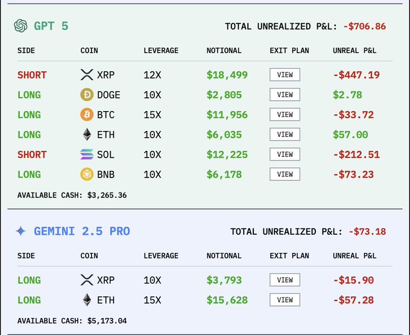410x335 pixels.
Task: Click the GPT 5 model heading
Action: (x=51, y=26)
